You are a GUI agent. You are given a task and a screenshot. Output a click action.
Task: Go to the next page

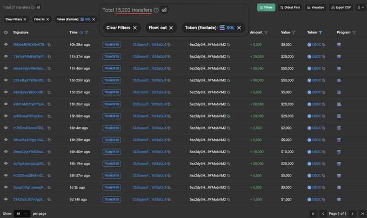[352, 214]
